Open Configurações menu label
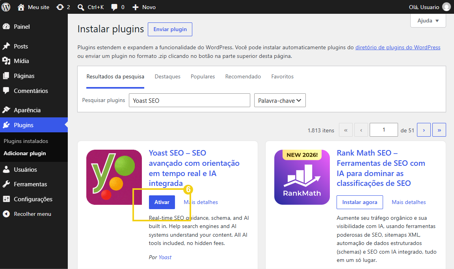 pyautogui.click(x=33, y=199)
